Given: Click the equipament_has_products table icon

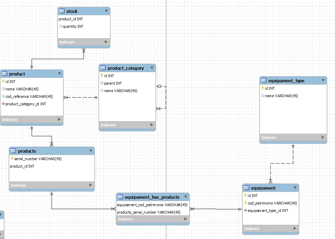Looking at the screenshot, I should [121, 197].
